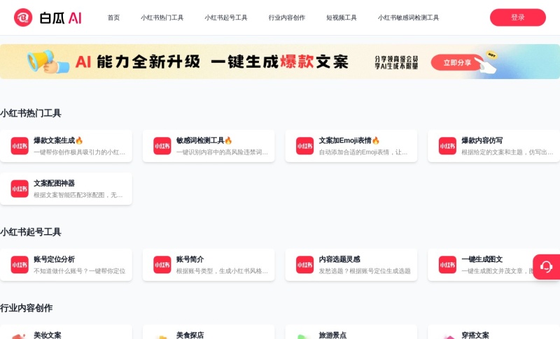Screen dimensions: 560x339
Task: Open the 账号定位分析 tool title
Action: coord(55,259)
